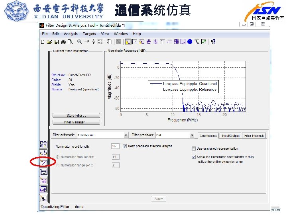Viewport: 287px width, 215px height.
Task: Click the Frequency (MHz) axis label
Action: point(183,120)
